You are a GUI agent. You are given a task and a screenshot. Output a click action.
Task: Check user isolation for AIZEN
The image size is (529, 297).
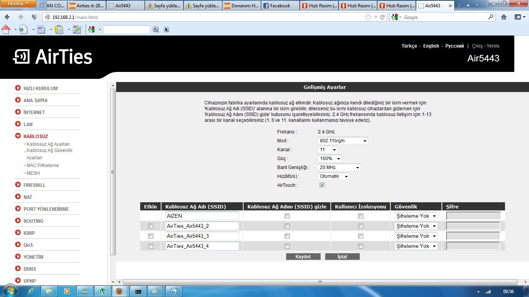point(361,216)
